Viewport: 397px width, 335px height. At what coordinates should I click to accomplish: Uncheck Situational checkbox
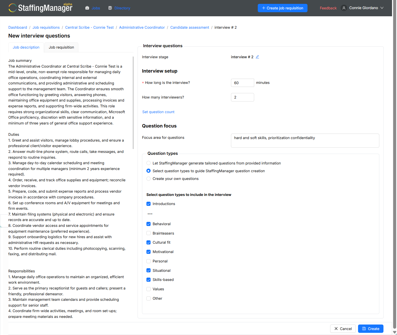coord(149,270)
